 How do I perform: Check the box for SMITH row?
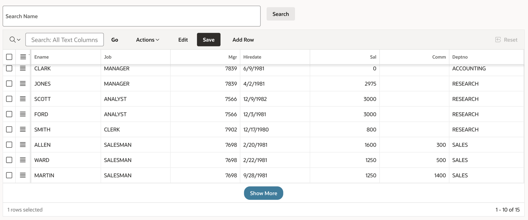(x=9, y=129)
